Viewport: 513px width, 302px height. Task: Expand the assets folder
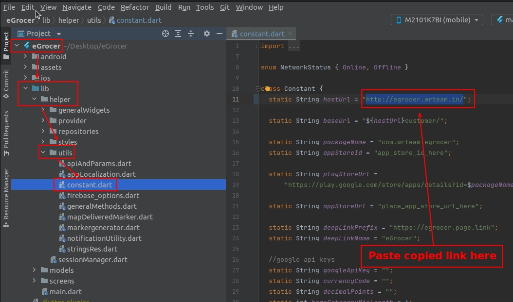pos(25,67)
